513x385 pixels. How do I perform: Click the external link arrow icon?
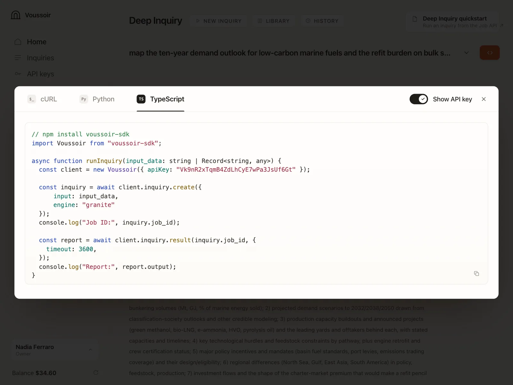[x=501, y=26]
